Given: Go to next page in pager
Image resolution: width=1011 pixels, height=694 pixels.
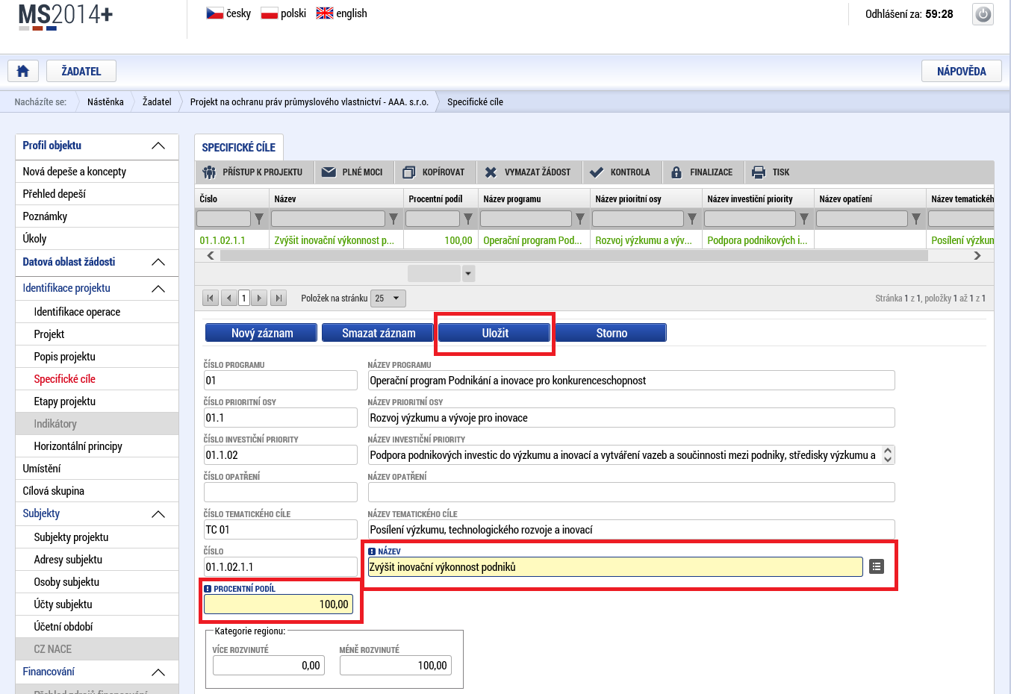Looking at the screenshot, I should (259, 298).
